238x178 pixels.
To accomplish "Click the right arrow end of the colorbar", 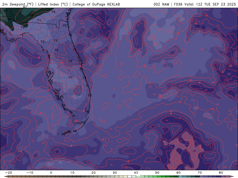I will tap(232, 177).
